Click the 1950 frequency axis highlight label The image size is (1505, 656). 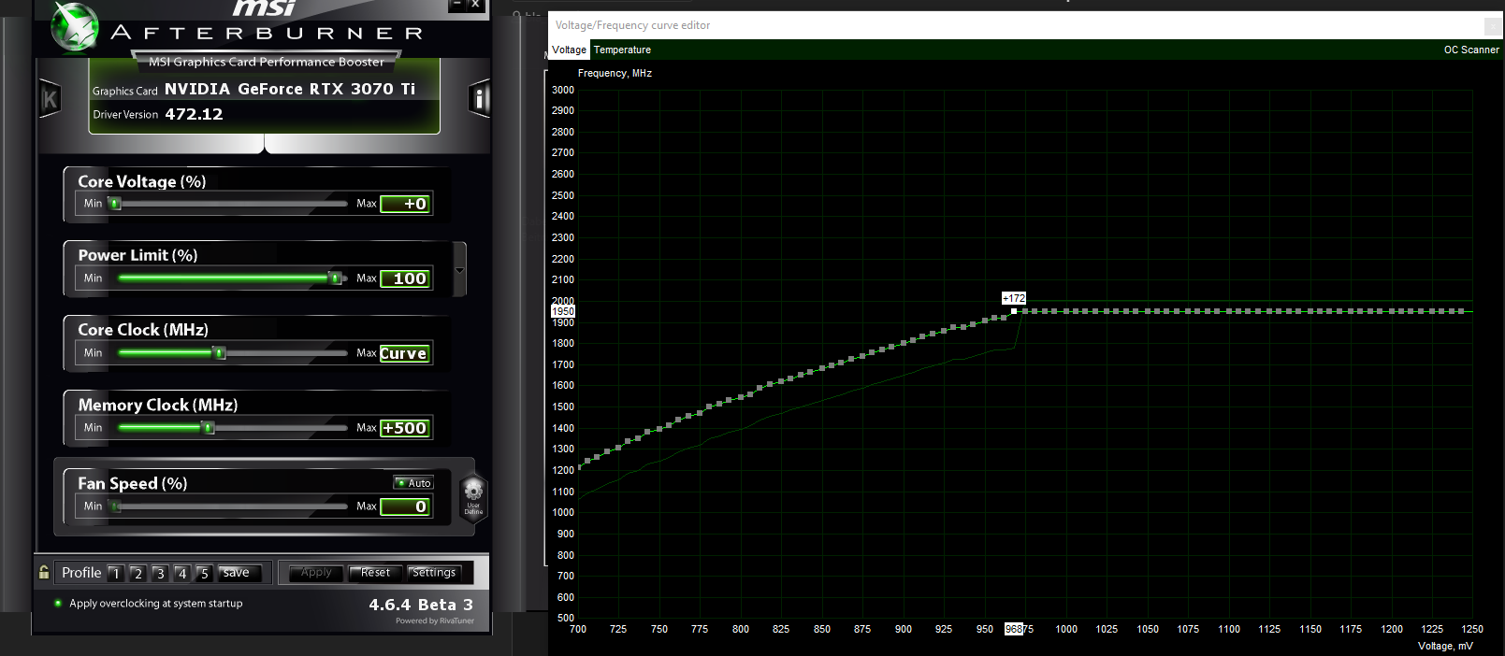pos(563,311)
